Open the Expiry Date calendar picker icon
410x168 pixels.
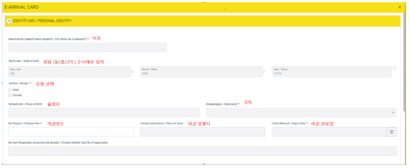tap(392, 132)
